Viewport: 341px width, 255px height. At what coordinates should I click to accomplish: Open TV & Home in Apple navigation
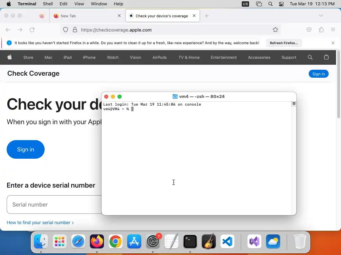coord(189,57)
